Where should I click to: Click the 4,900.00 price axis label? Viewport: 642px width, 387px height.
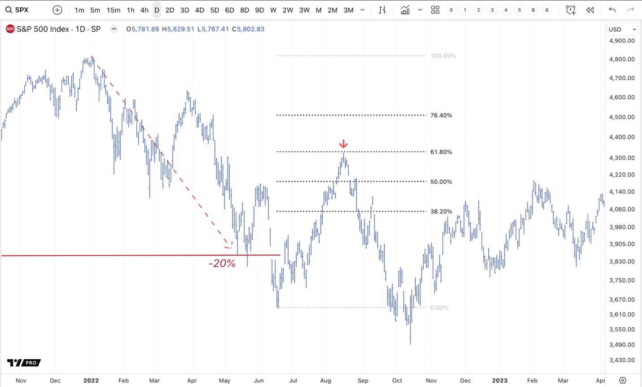click(x=622, y=41)
